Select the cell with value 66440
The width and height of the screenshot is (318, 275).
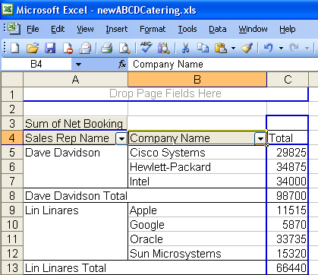click(x=288, y=267)
